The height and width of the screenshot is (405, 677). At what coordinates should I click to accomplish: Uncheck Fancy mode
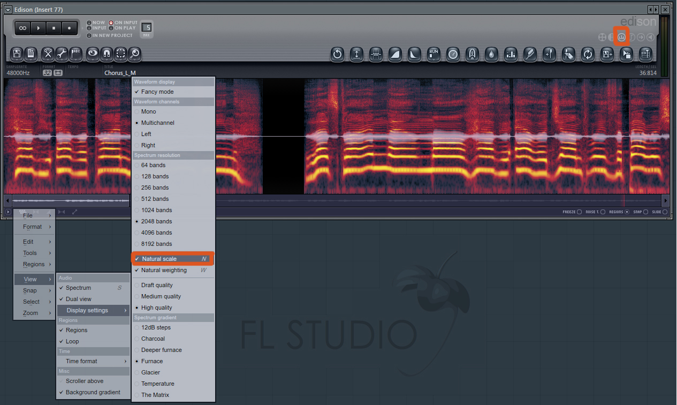pos(173,92)
